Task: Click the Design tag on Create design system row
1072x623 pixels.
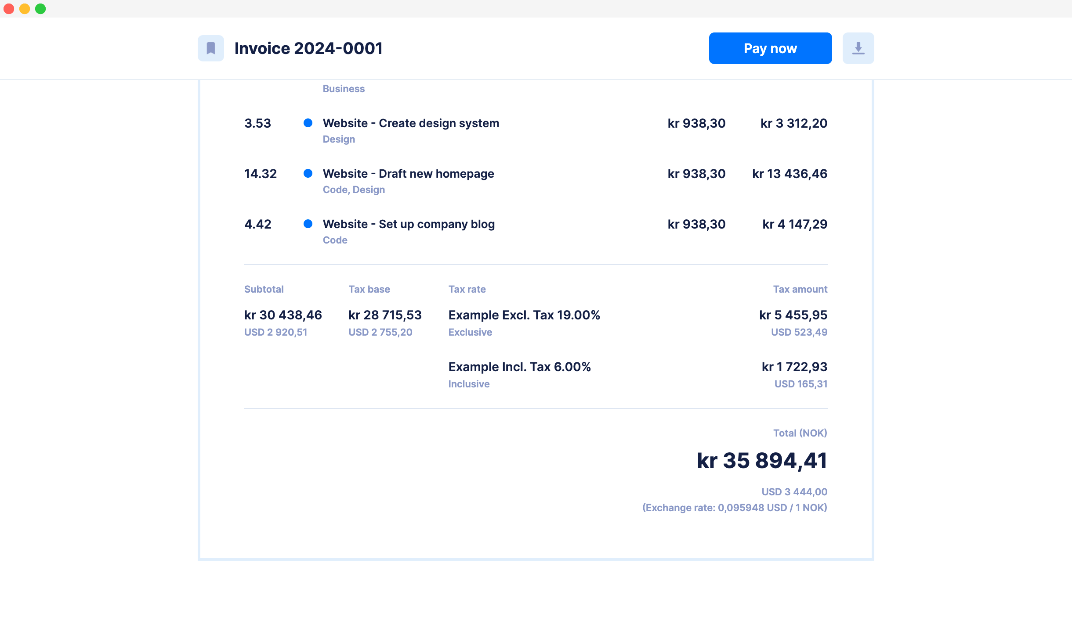Action: (339, 139)
